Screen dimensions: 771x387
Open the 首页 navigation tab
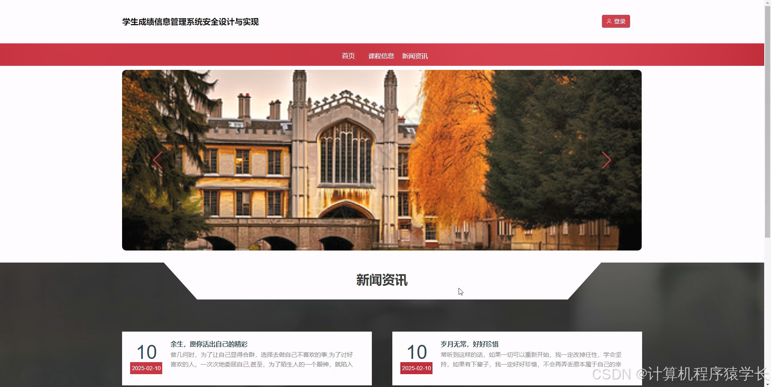coord(348,56)
